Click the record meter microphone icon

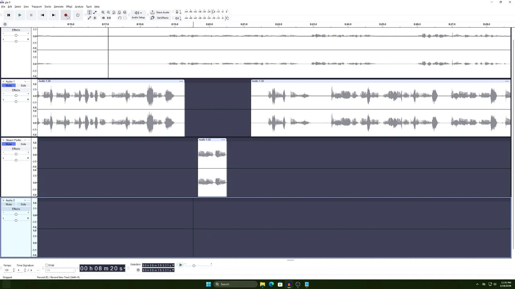click(177, 12)
